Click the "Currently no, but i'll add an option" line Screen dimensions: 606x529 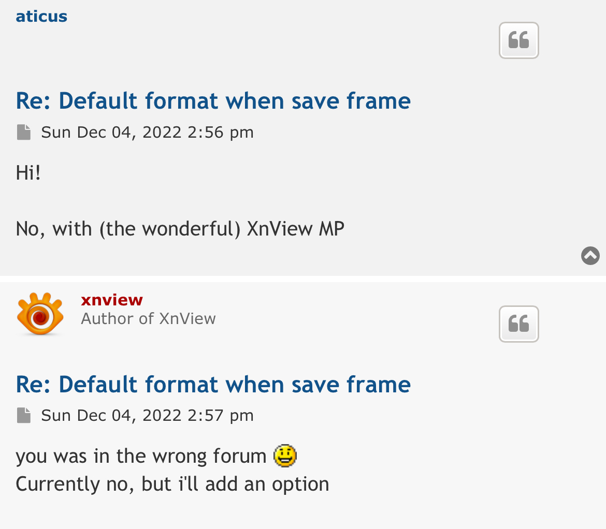click(172, 484)
